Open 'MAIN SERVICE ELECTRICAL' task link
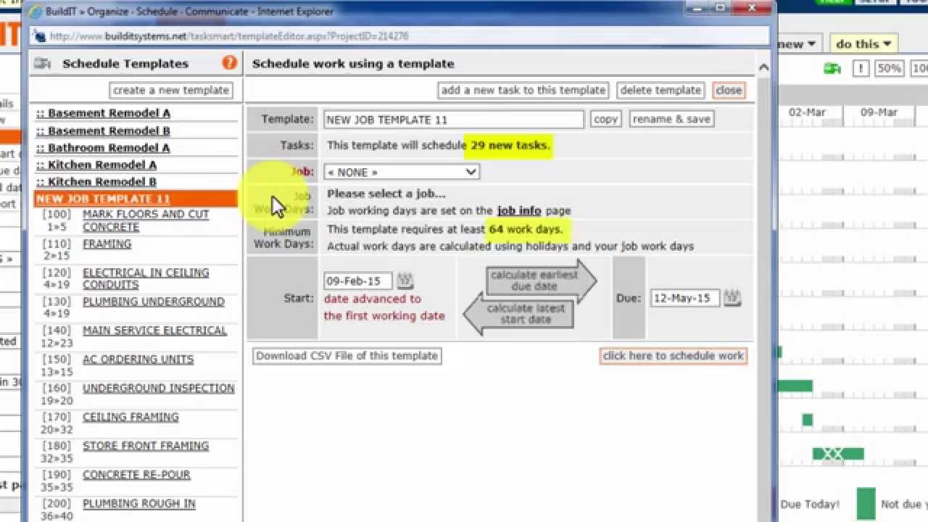This screenshot has height=522, width=928. (x=155, y=331)
